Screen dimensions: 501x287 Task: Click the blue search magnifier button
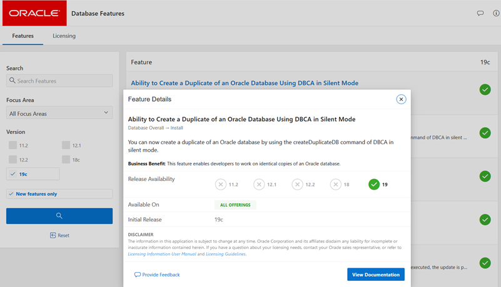pos(59,216)
